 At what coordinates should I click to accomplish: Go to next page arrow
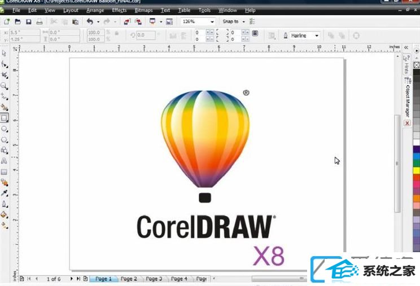point(72,279)
